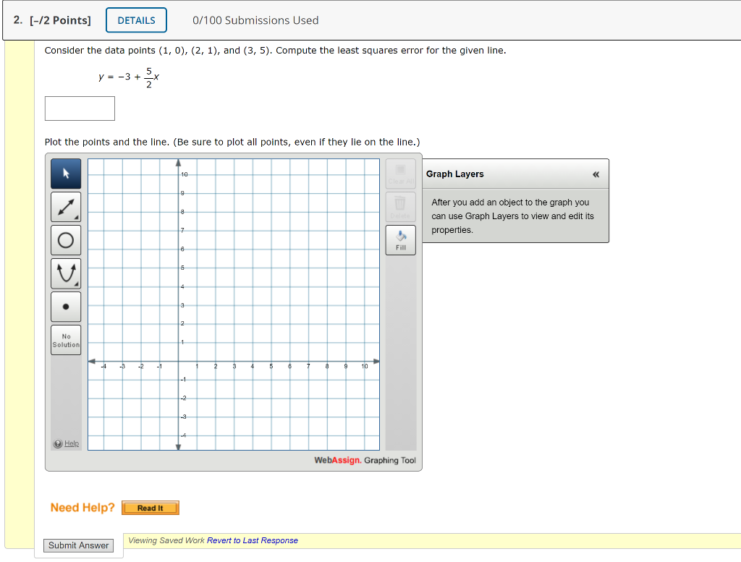This screenshot has width=741, height=562.
Task: Click the Read It button
Action: 150,508
